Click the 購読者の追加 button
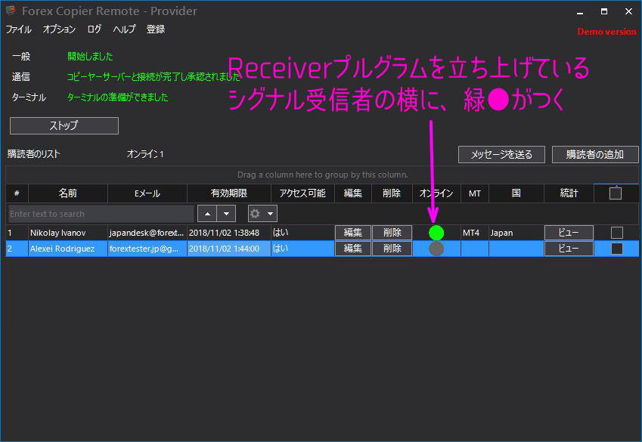 click(597, 154)
